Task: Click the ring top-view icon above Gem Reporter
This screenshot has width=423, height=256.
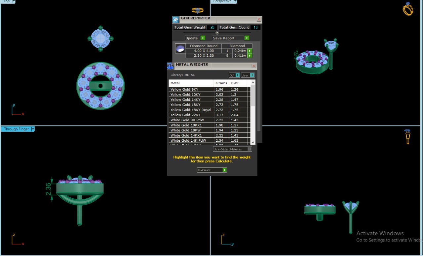Action: (x=198, y=10)
